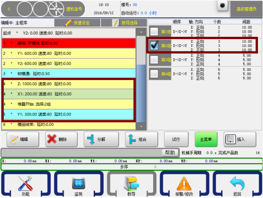The height and width of the screenshot is (198, 263).
Task: Uncheck the 第2组 checkbox
Action: [x=154, y=46]
